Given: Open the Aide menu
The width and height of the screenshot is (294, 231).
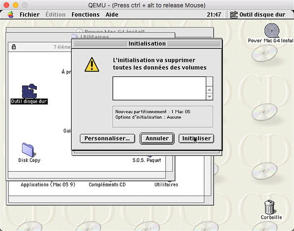Looking at the screenshot, I should point(112,14).
